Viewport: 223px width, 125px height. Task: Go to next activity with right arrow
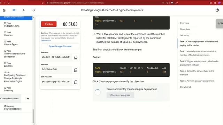(x=33, y=10)
